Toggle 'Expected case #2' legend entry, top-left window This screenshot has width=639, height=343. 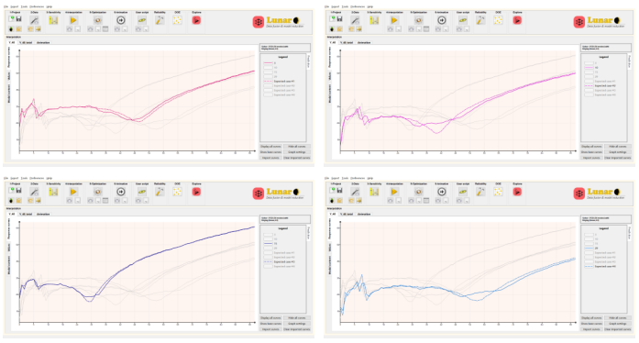point(283,85)
